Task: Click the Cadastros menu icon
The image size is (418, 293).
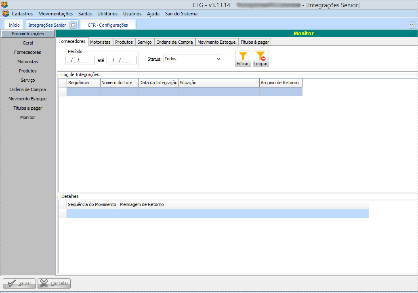Action: tap(6, 14)
